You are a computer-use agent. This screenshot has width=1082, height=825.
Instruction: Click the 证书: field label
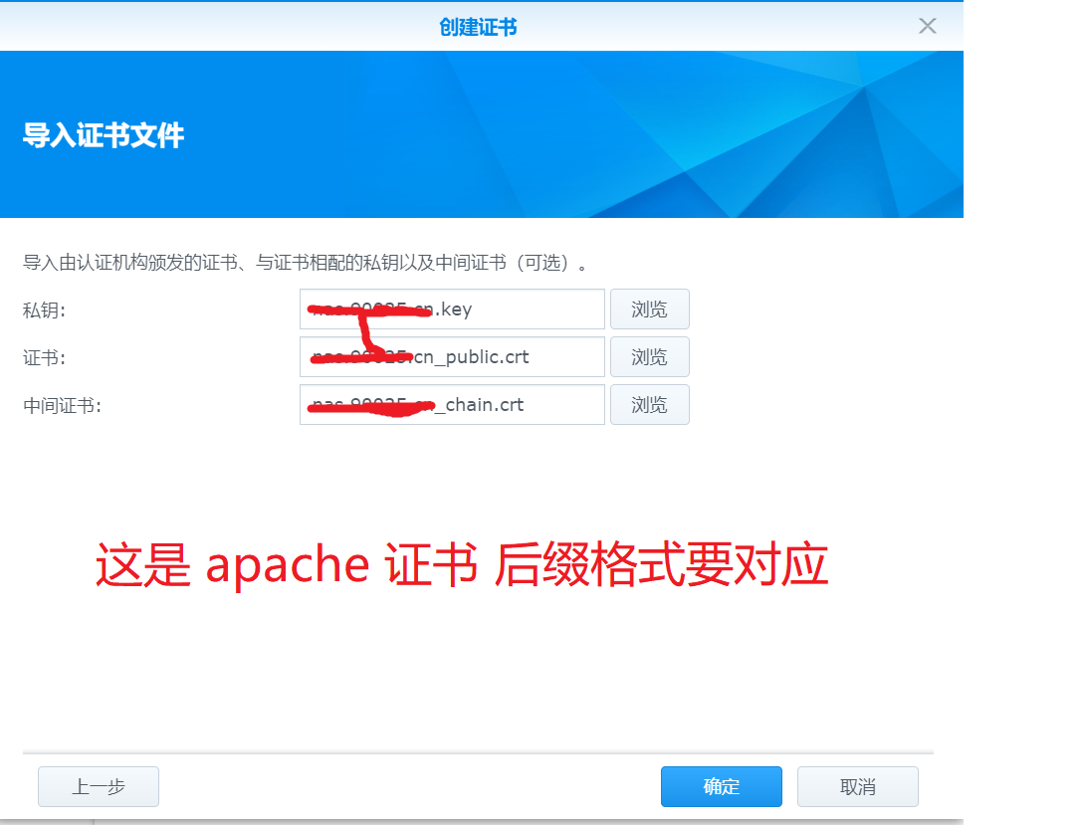coord(44,358)
